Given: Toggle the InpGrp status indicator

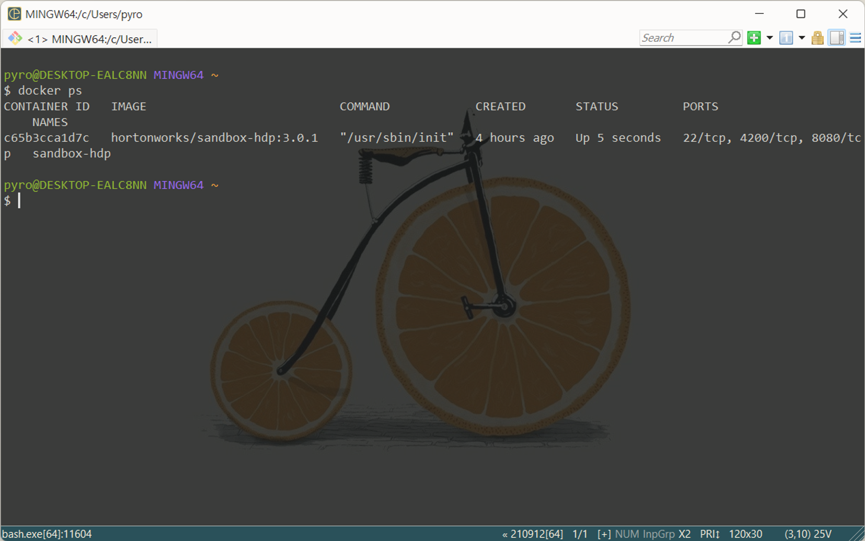Looking at the screenshot, I should [659, 534].
